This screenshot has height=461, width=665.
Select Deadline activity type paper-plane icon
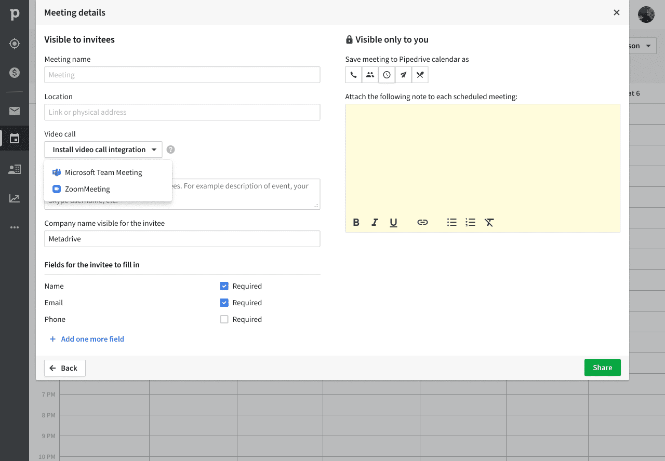tap(403, 75)
